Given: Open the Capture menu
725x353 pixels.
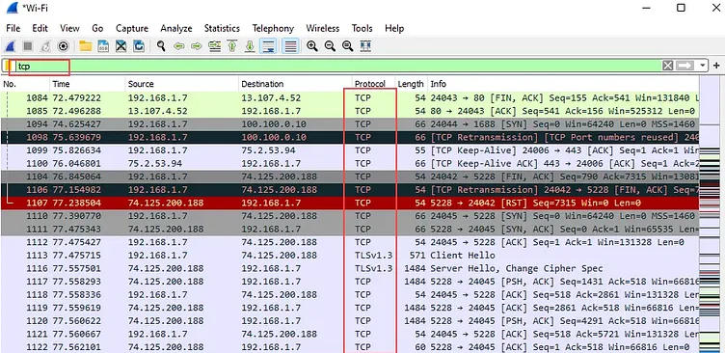Looking at the screenshot, I should [x=132, y=28].
